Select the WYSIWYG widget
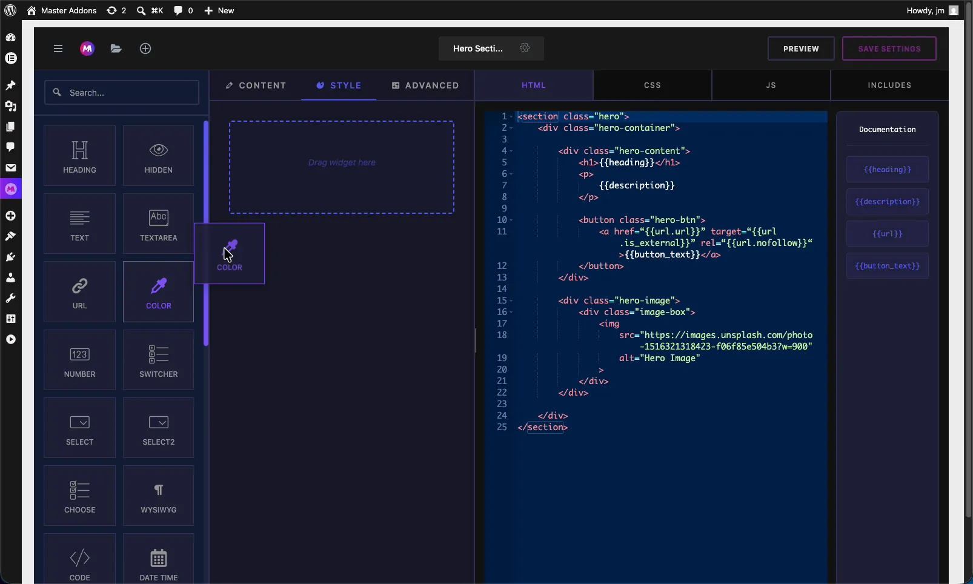The width and height of the screenshot is (973, 584). [x=158, y=496]
